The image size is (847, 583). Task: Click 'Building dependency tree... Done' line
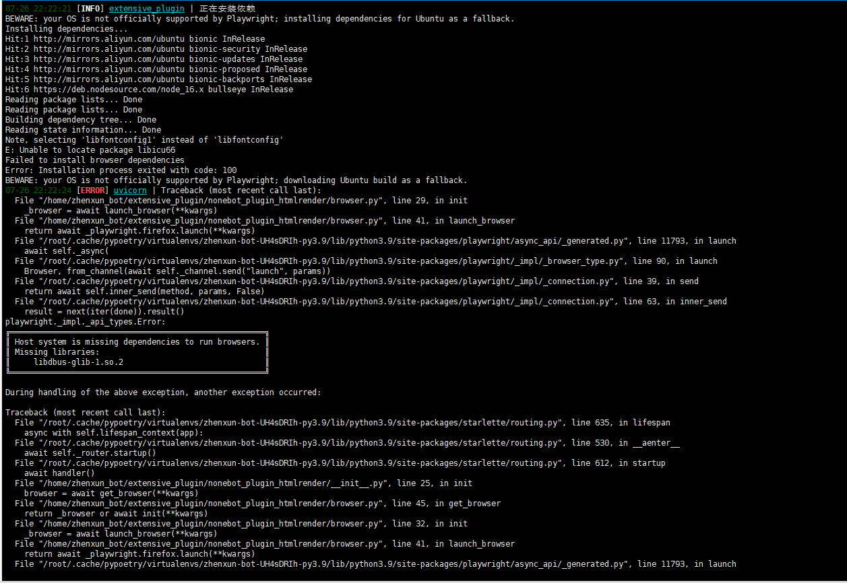coord(81,120)
